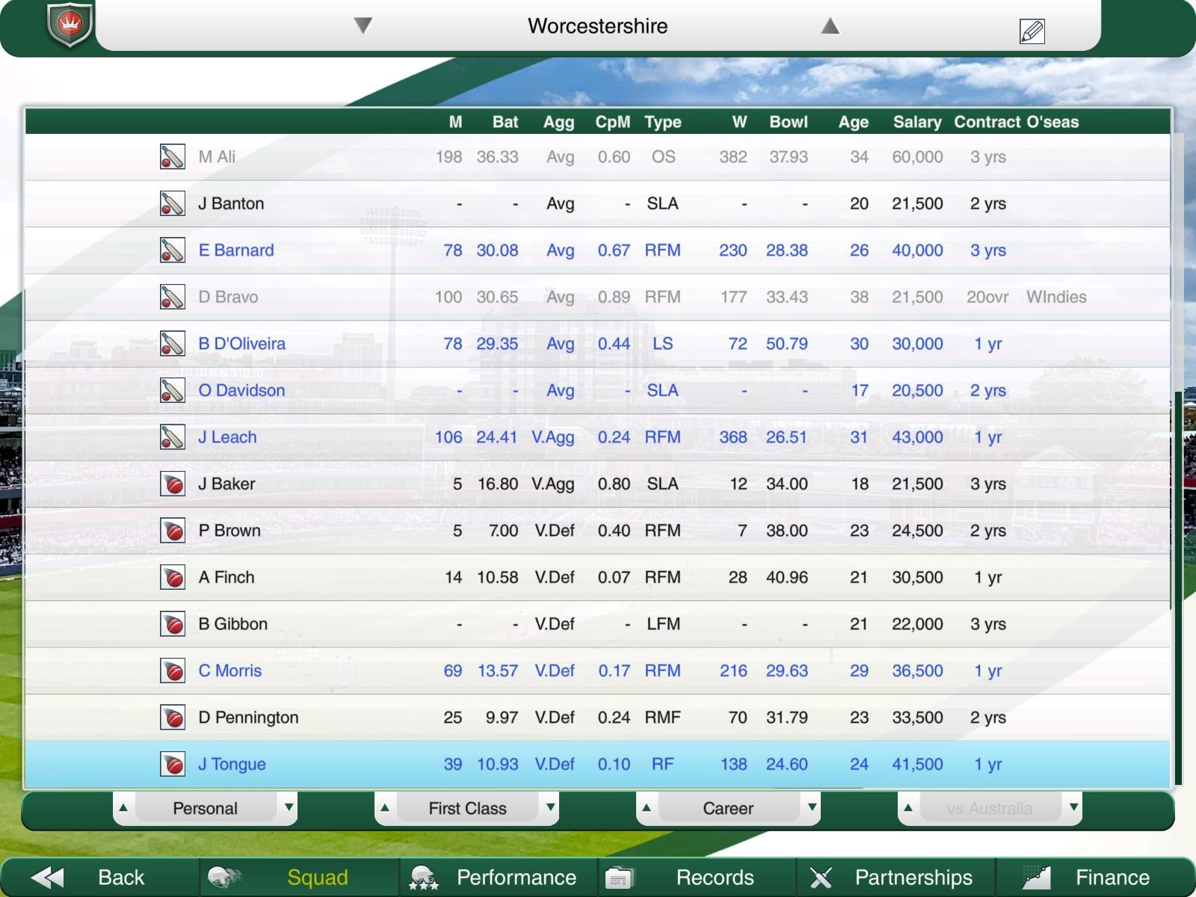Sort by Bat column header
The width and height of the screenshot is (1196, 897).
pos(505,122)
